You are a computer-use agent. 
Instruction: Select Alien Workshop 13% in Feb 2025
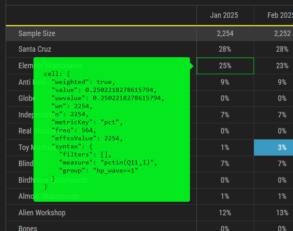(282, 213)
